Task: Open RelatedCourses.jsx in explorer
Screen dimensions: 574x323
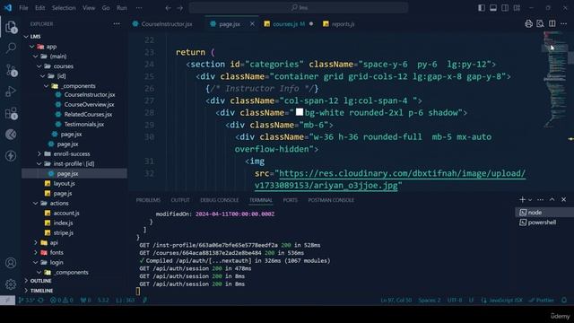Action: tap(88, 114)
